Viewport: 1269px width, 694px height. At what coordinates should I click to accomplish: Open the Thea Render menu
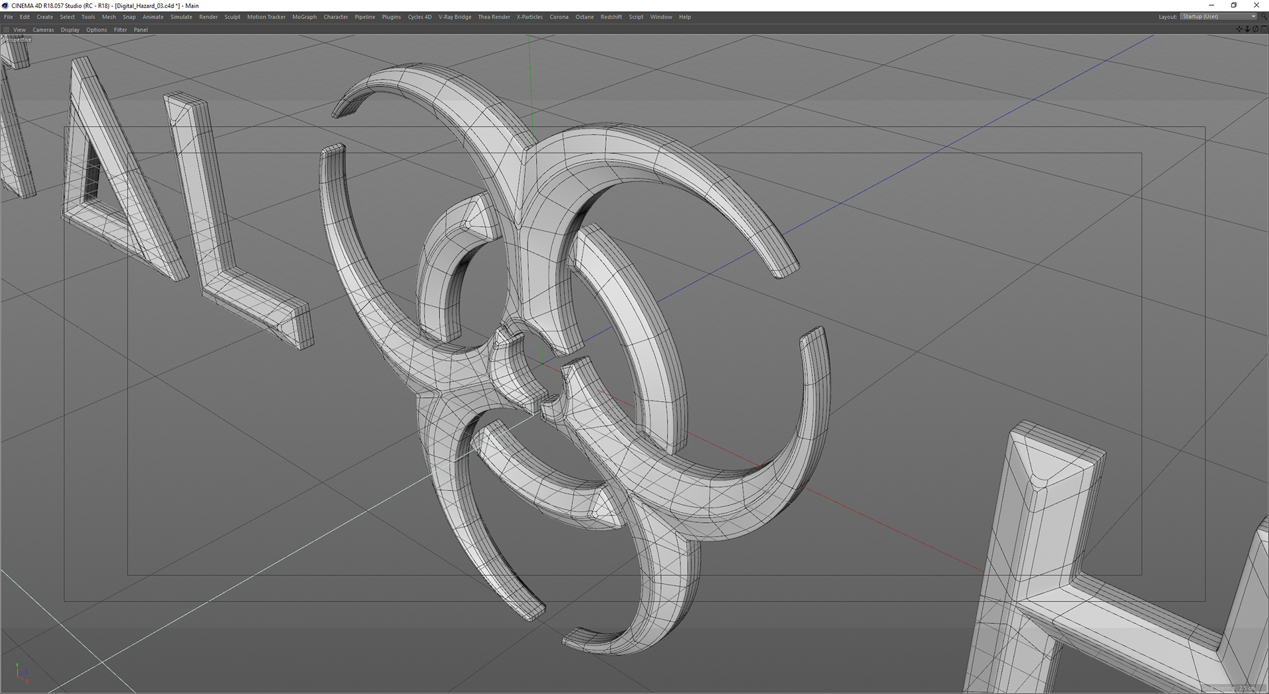coord(494,17)
